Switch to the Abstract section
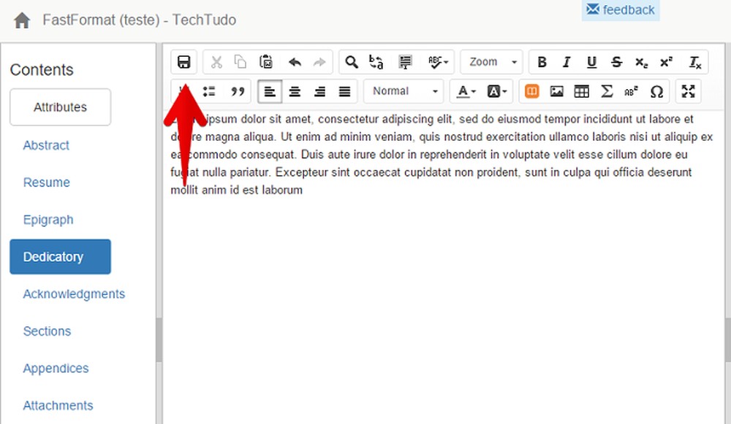 point(46,145)
